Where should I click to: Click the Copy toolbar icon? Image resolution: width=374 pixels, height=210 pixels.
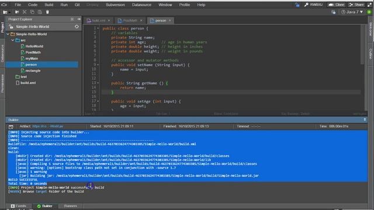[32, 12]
